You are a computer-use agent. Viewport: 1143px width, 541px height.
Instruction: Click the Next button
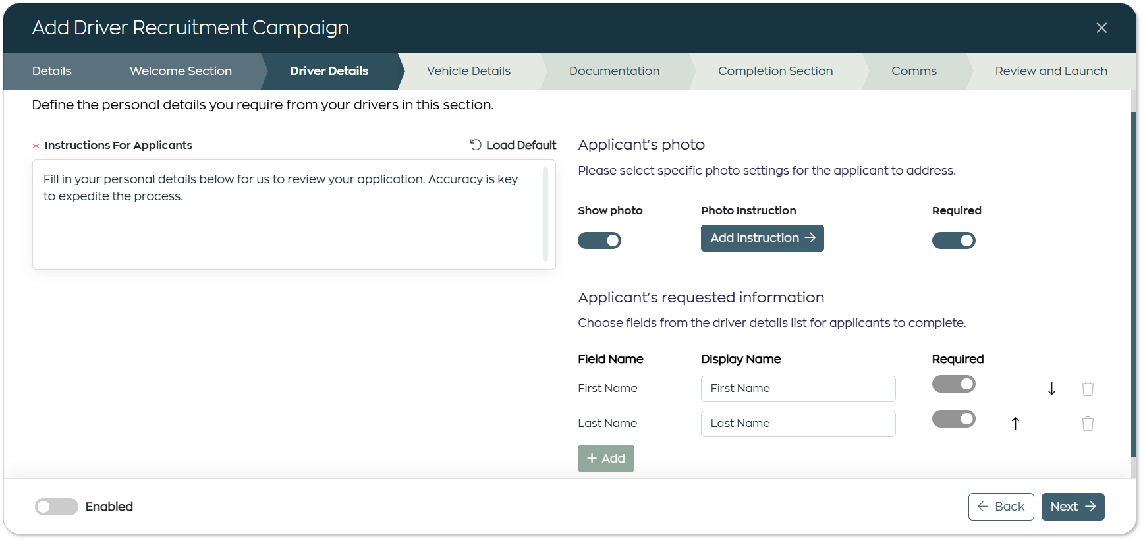click(1073, 507)
